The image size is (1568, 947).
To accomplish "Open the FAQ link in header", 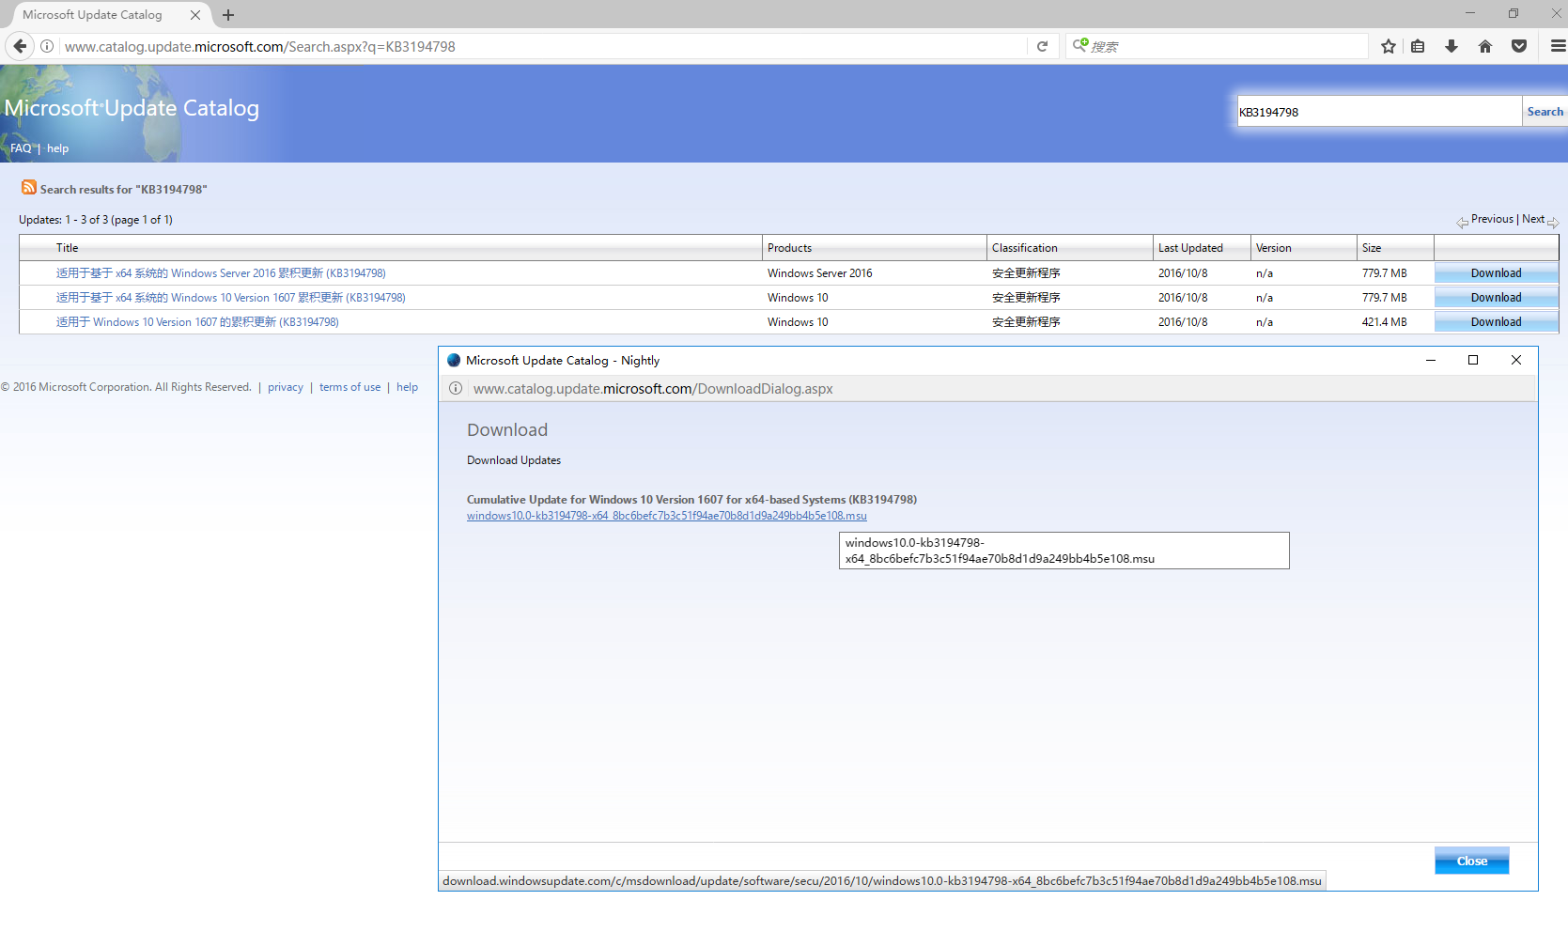I will (x=21, y=148).
